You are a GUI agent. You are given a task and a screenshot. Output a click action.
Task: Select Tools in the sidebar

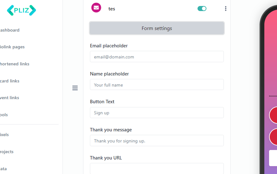(x=4, y=115)
